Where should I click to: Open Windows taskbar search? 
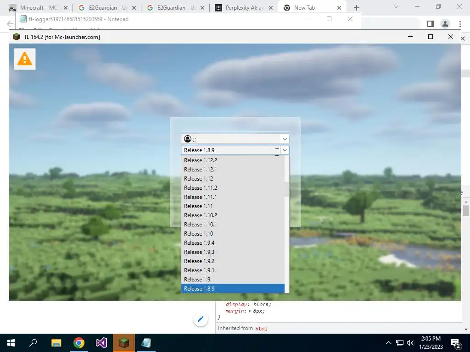coord(33,343)
